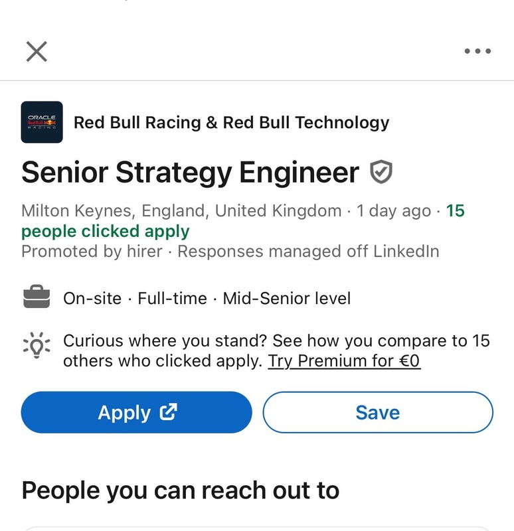Tap Responses managed off LinkedIn text
This screenshot has width=514, height=531.
308,252
